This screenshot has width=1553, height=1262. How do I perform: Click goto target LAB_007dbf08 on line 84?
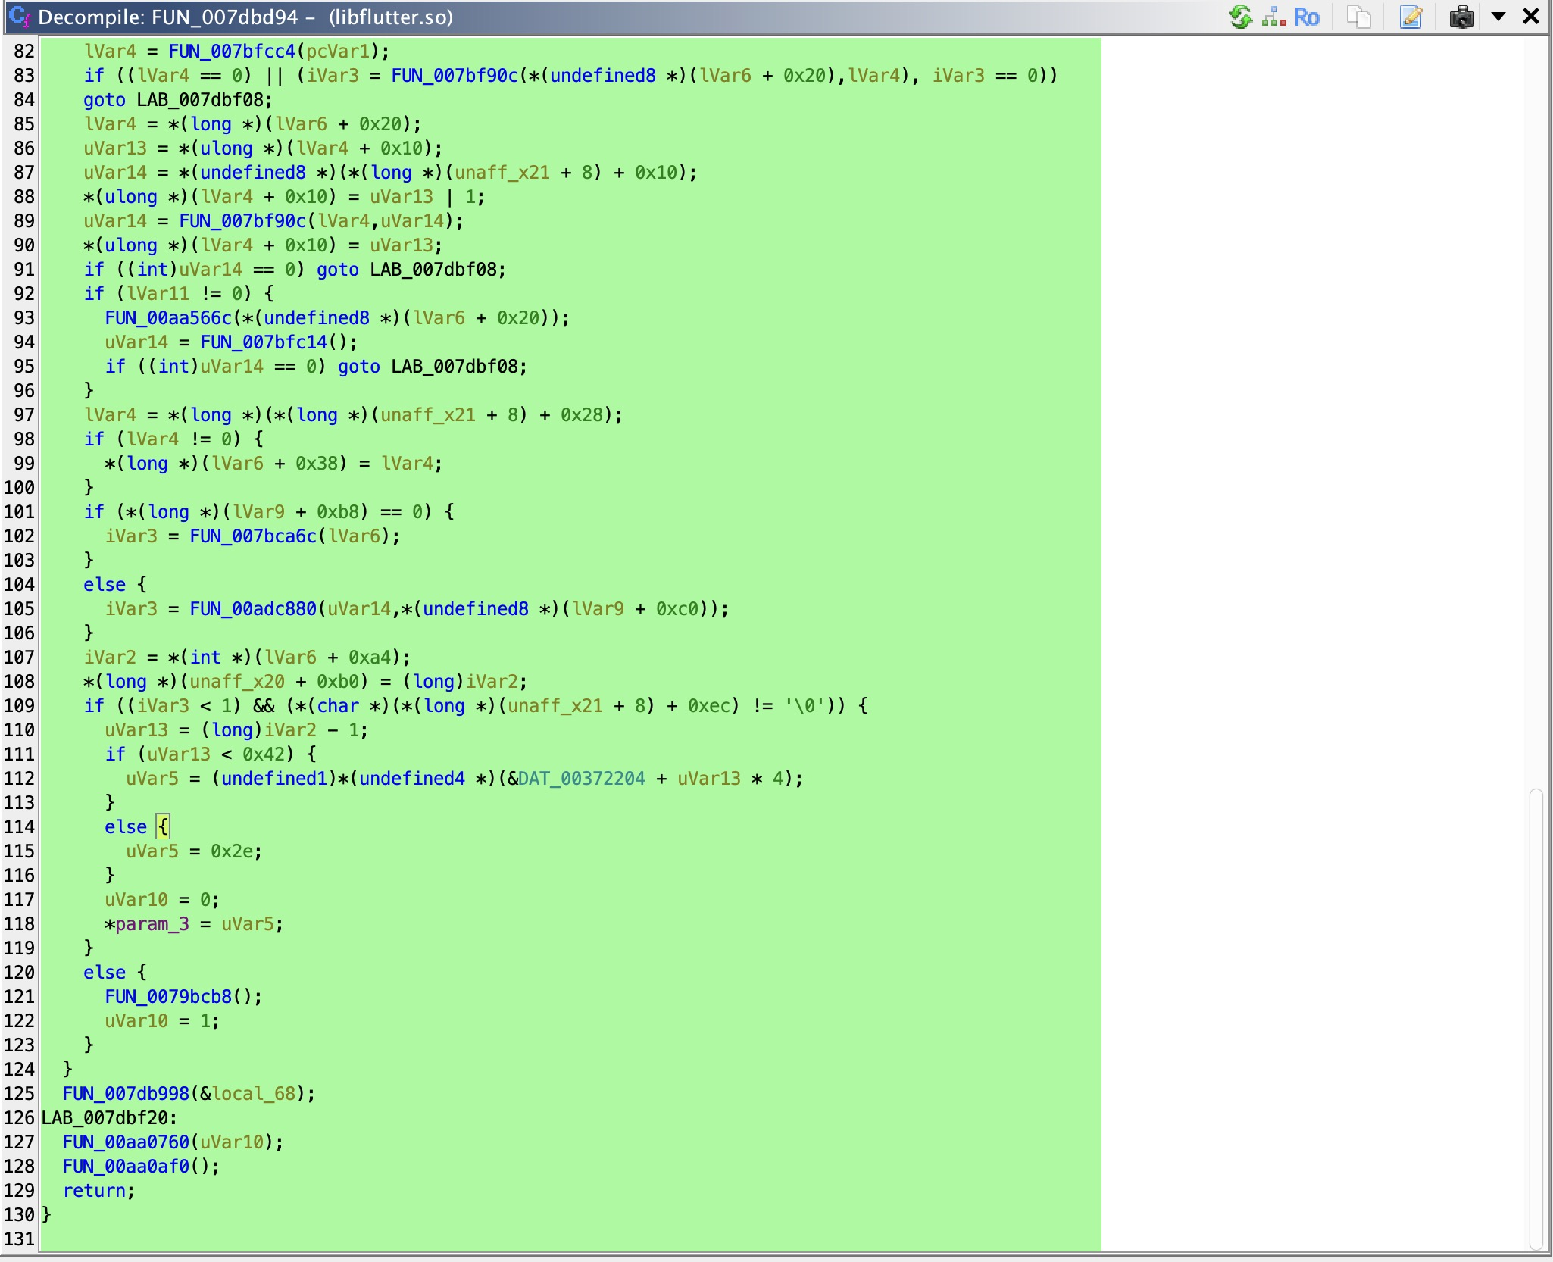coord(200,100)
